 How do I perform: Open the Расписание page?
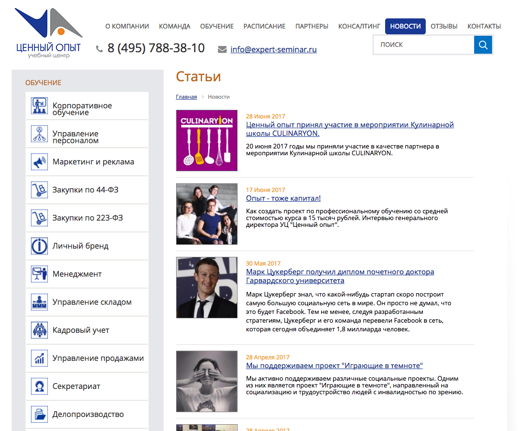click(265, 26)
